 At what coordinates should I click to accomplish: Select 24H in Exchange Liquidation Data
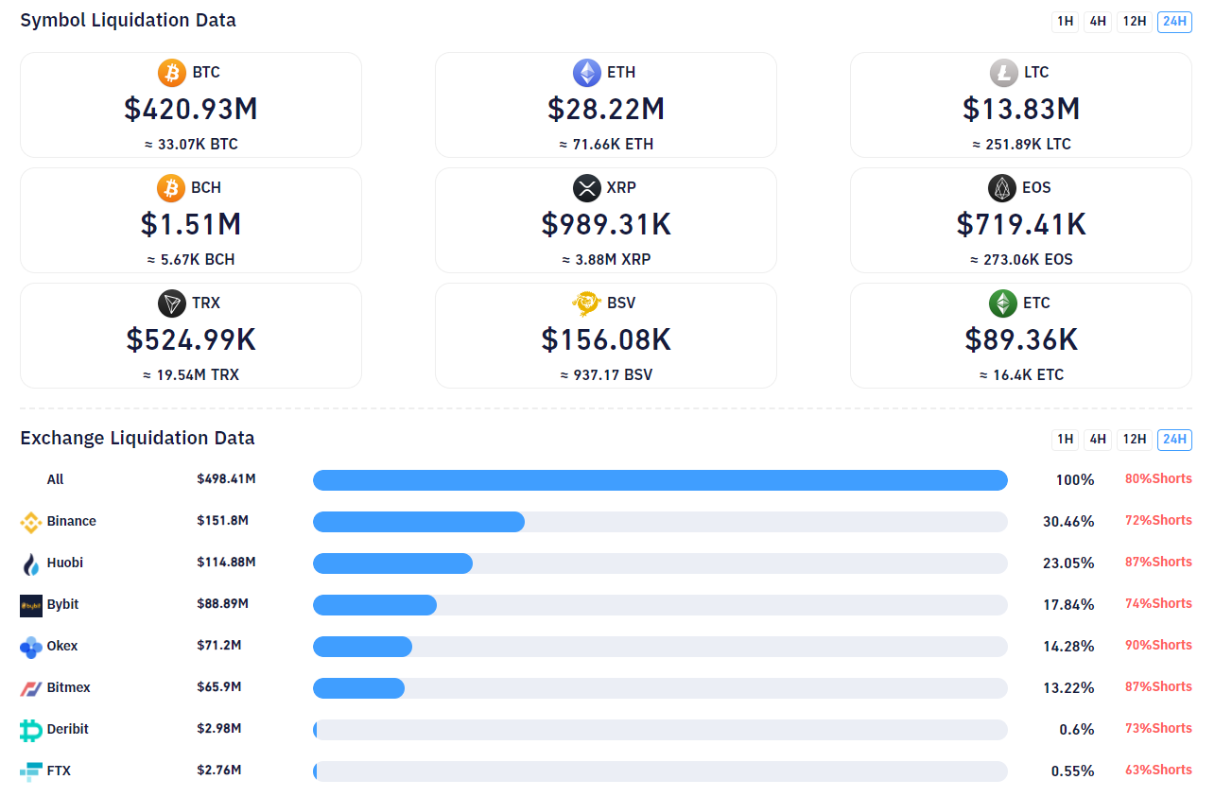tap(1174, 440)
